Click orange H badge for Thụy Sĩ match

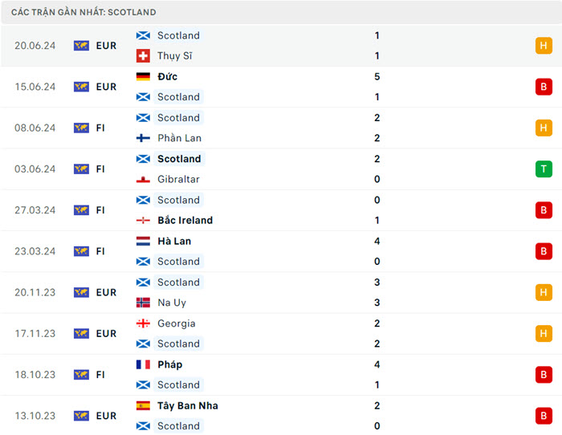pyautogui.click(x=544, y=46)
